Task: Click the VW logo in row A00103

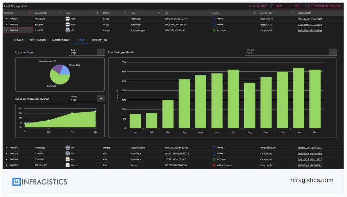Action: pyautogui.click(x=67, y=30)
